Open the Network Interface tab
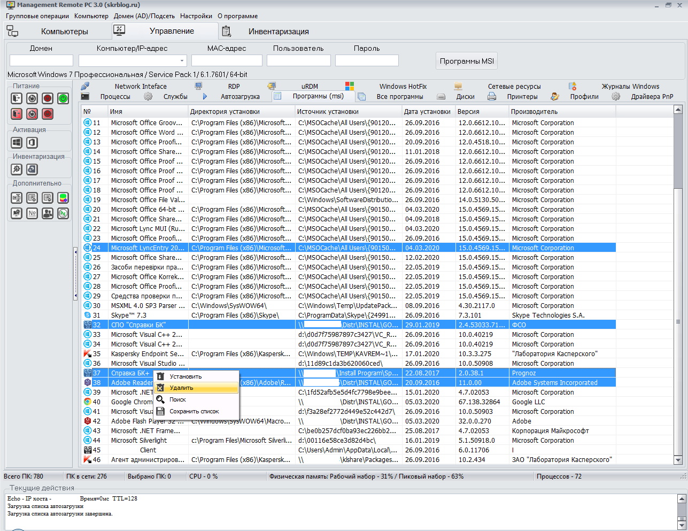The height and width of the screenshot is (531, 688). coord(140,86)
